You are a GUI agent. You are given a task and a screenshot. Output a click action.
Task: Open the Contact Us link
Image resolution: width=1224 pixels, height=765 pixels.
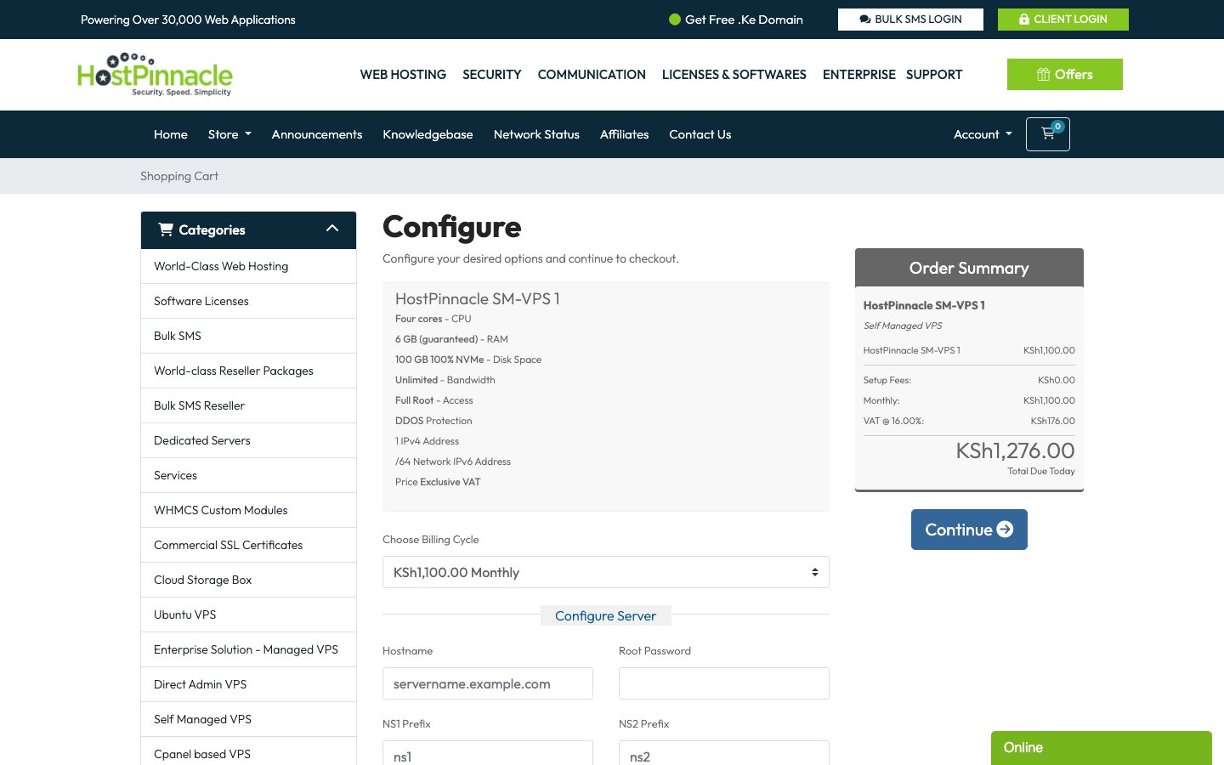[x=700, y=134]
